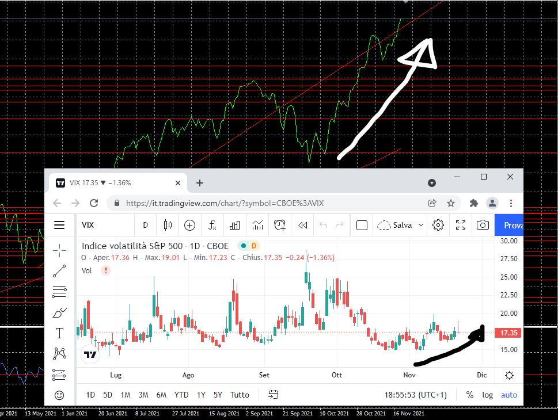This screenshot has height=420, width=558.
Task: Click the Vol indicator label
Action: coord(86,270)
